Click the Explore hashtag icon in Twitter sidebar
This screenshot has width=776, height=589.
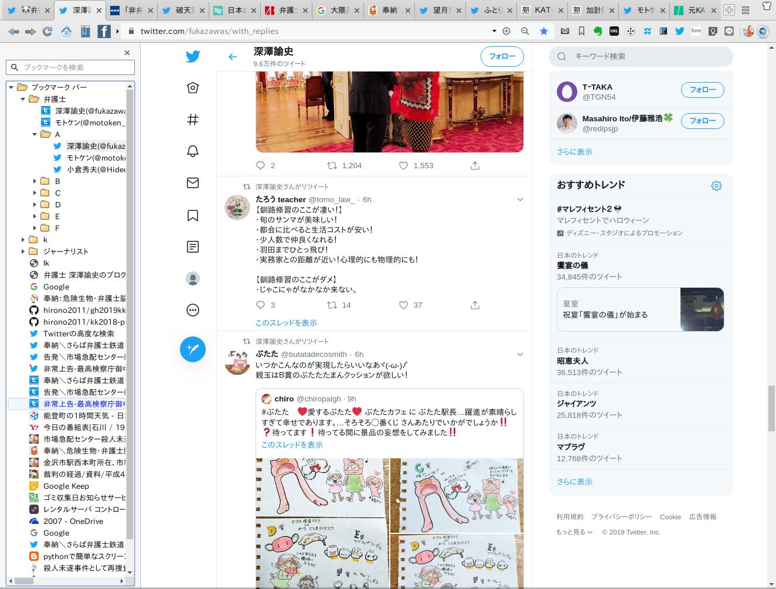193,120
